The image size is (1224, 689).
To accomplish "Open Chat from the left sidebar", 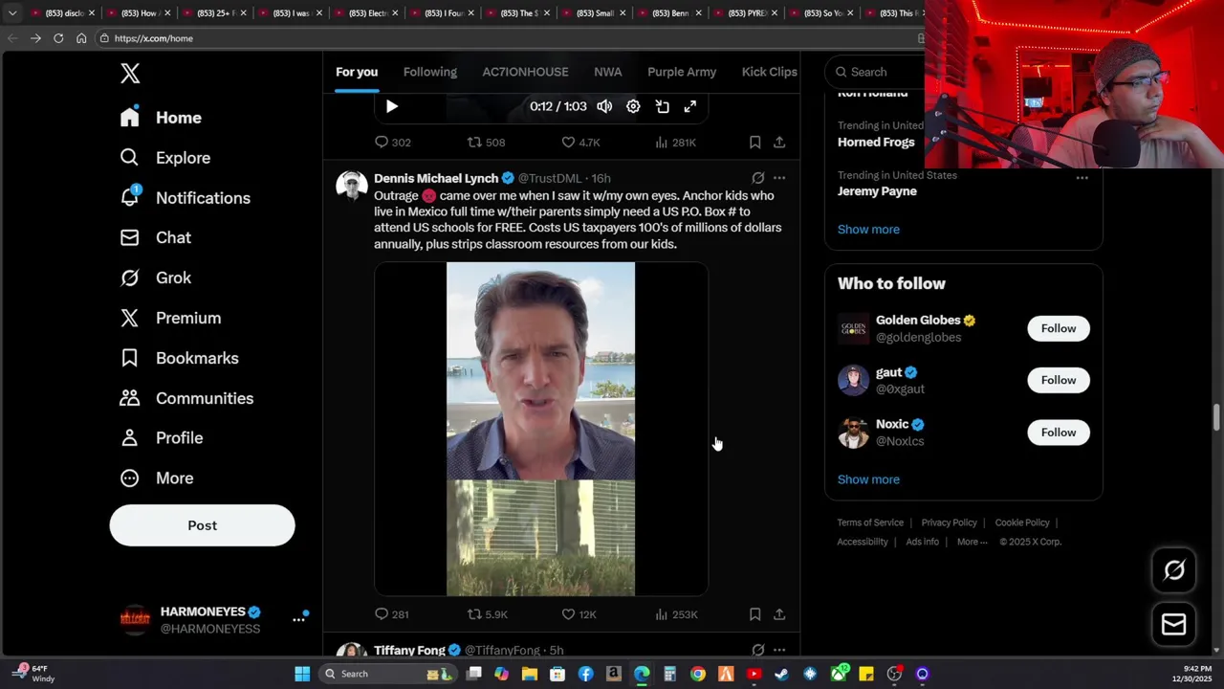I will (155, 237).
